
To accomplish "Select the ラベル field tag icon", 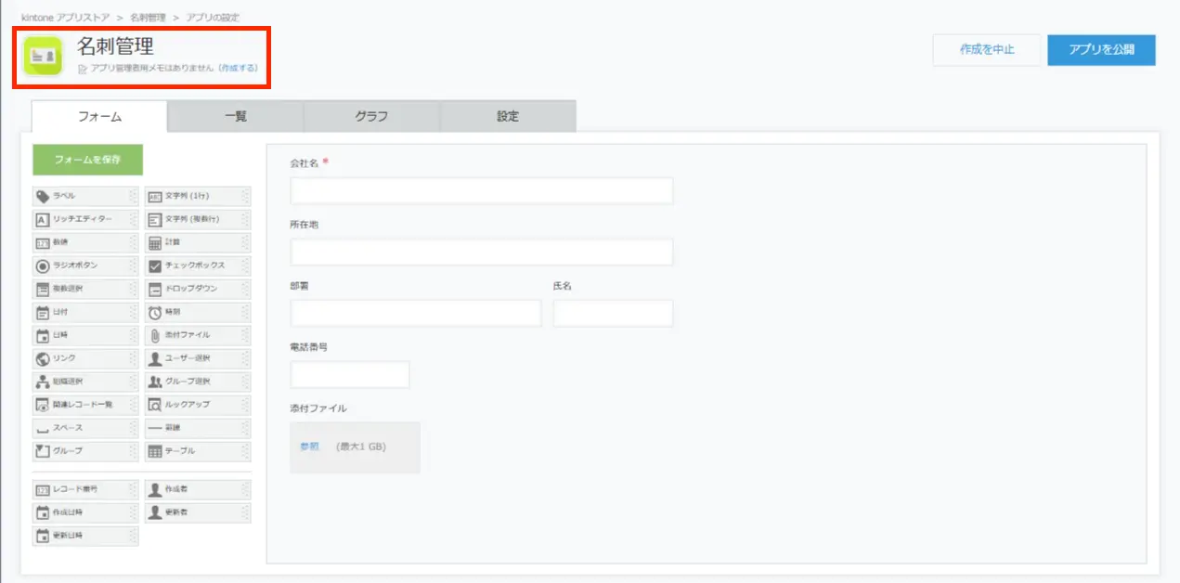I will click(42, 196).
